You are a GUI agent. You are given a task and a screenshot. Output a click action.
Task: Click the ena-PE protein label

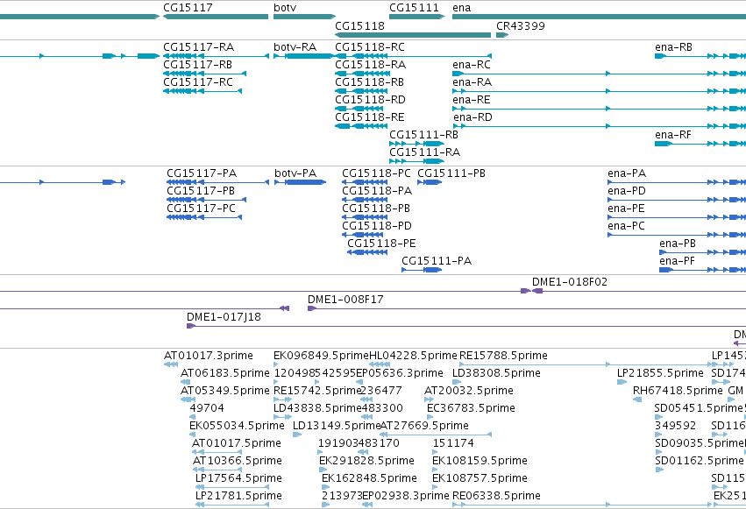tap(626, 209)
